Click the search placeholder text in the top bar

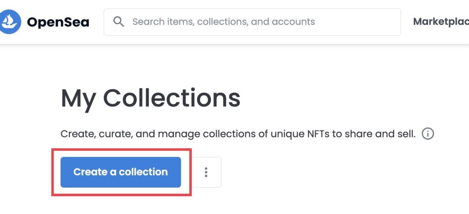pyautogui.click(x=224, y=22)
